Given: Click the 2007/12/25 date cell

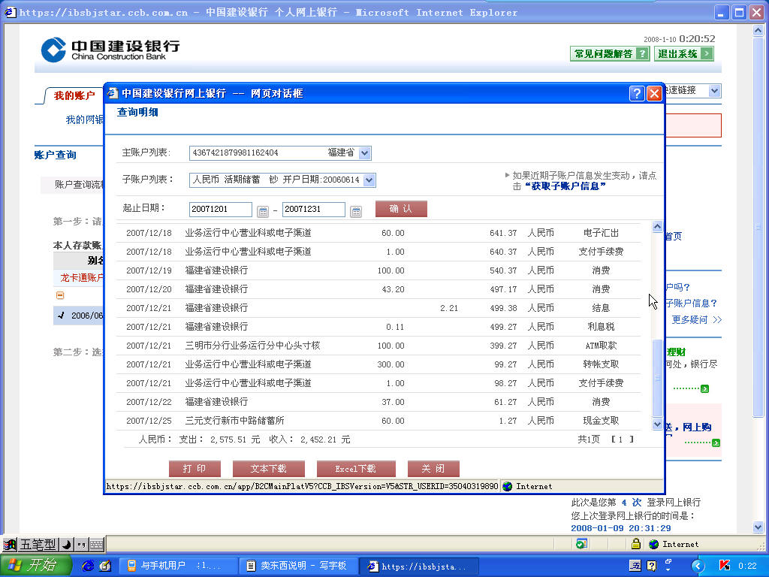Looking at the screenshot, I should click(x=149, y=421).
